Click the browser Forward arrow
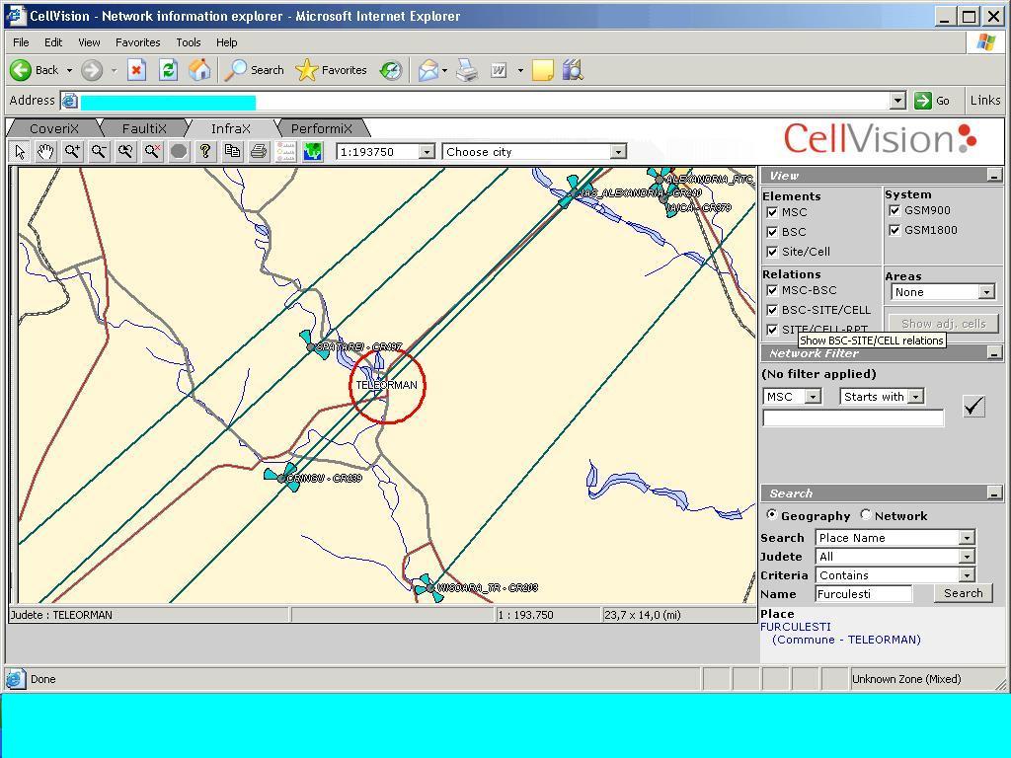 tap(92, 70)
